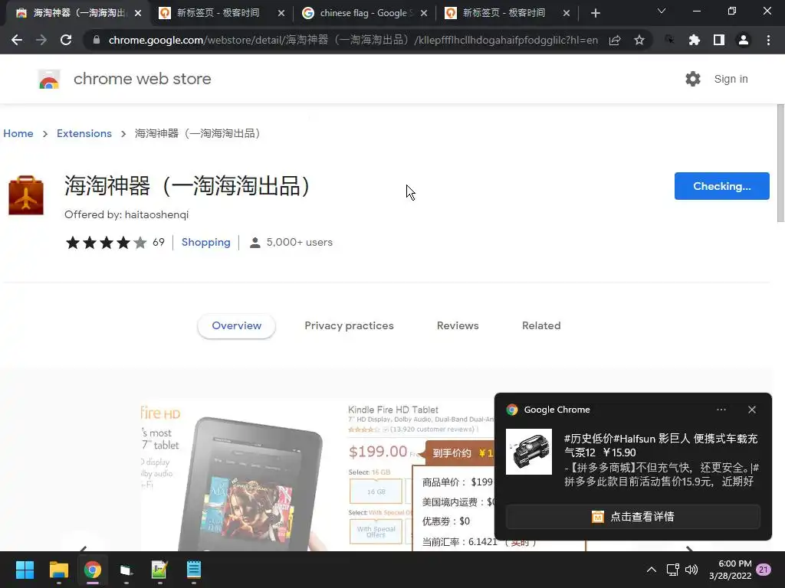This screenshot has width=785, height=588.
Task: Open the Chrome profile avatar icon
Action: point(744,40)
